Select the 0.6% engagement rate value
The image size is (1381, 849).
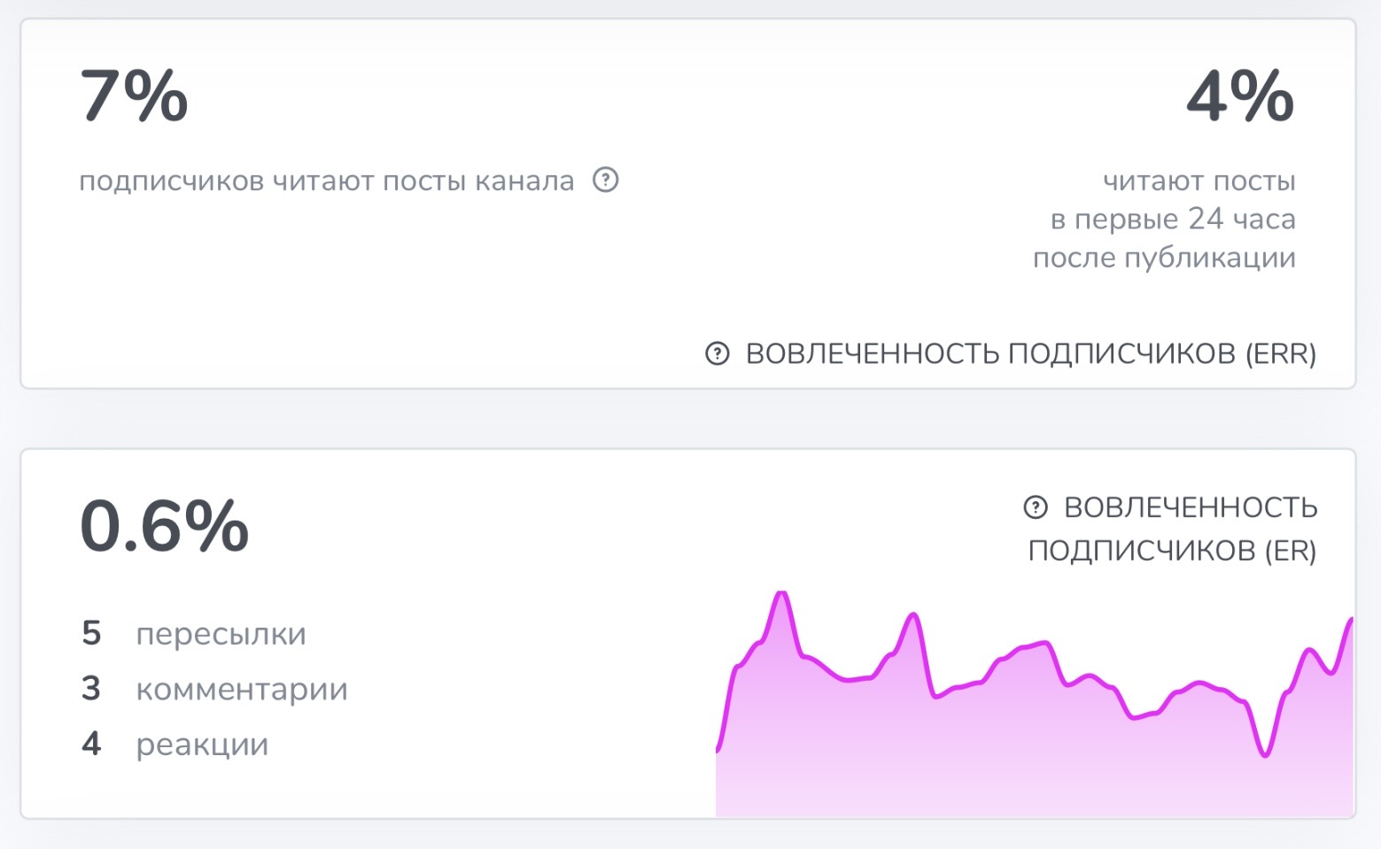165,526
